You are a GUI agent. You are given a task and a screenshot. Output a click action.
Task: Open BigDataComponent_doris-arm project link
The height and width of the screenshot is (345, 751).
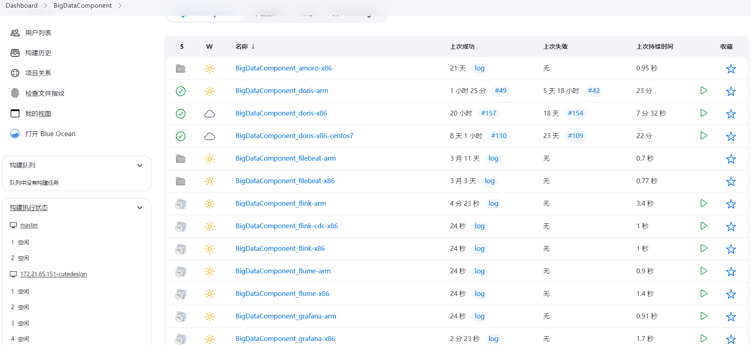pos(282,91)
